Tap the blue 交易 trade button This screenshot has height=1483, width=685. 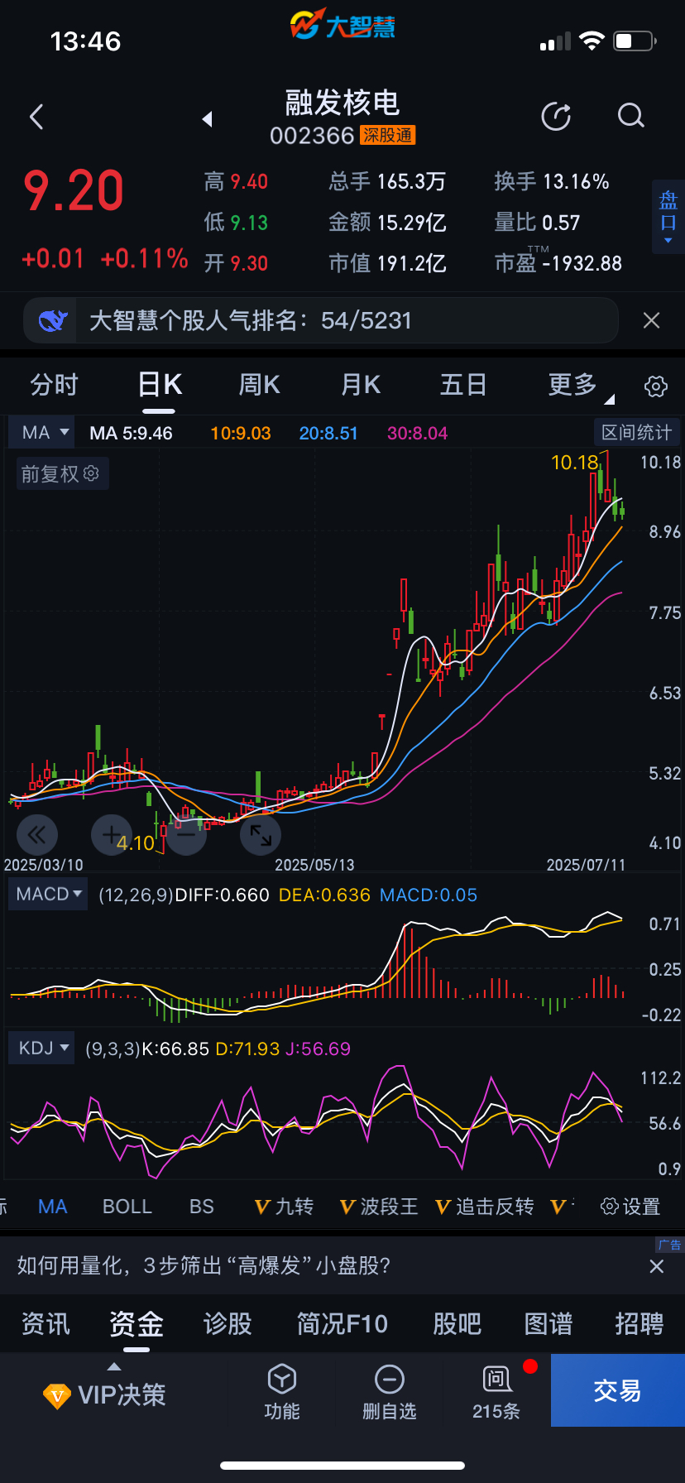point(618,1390)
